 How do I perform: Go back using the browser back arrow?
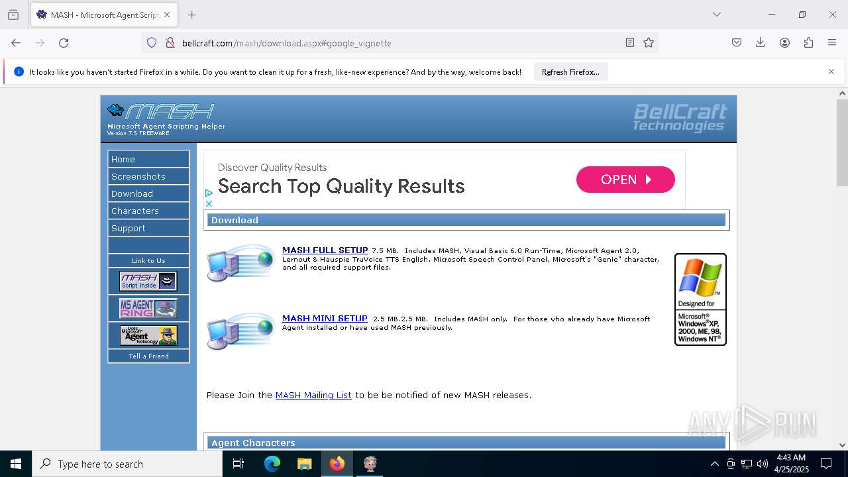point(16,42)
